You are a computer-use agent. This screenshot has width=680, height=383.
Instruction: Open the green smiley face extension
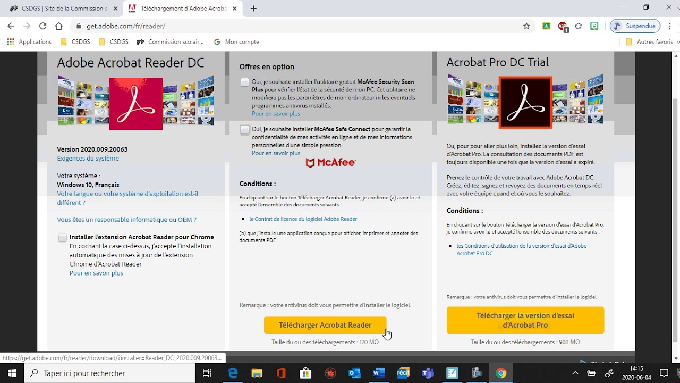click(594, 26)
